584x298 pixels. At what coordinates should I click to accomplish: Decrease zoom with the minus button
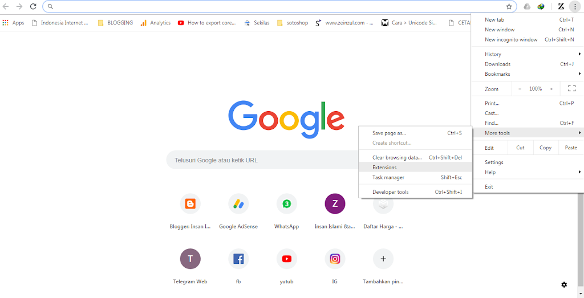click(x=520, y=89)
